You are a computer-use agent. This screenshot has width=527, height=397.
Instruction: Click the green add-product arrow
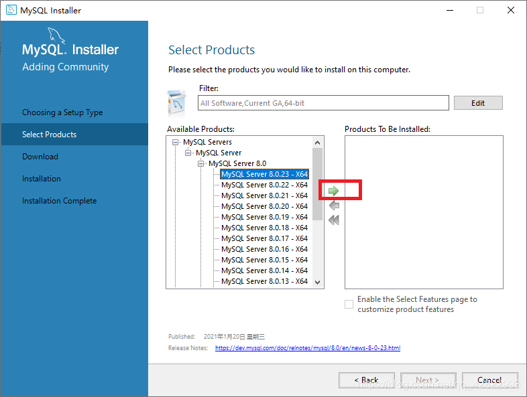(x=333, y=191)
